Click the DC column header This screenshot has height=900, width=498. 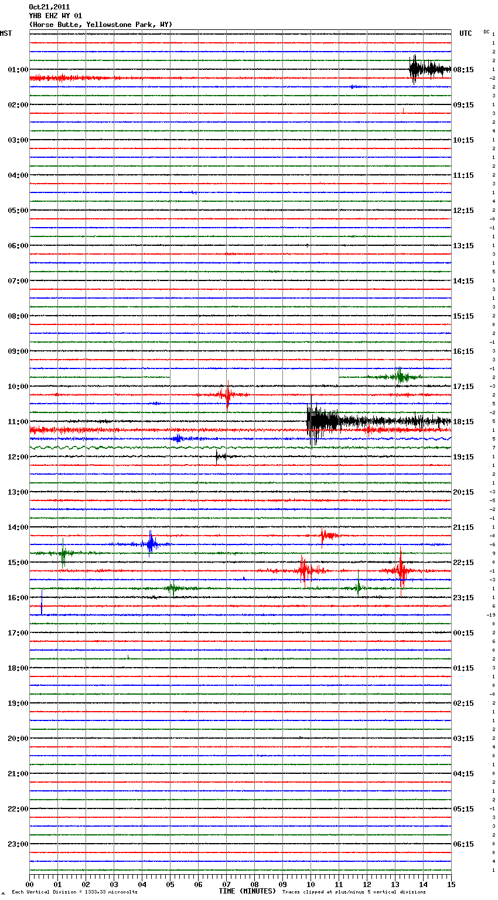tap(486, 31)
